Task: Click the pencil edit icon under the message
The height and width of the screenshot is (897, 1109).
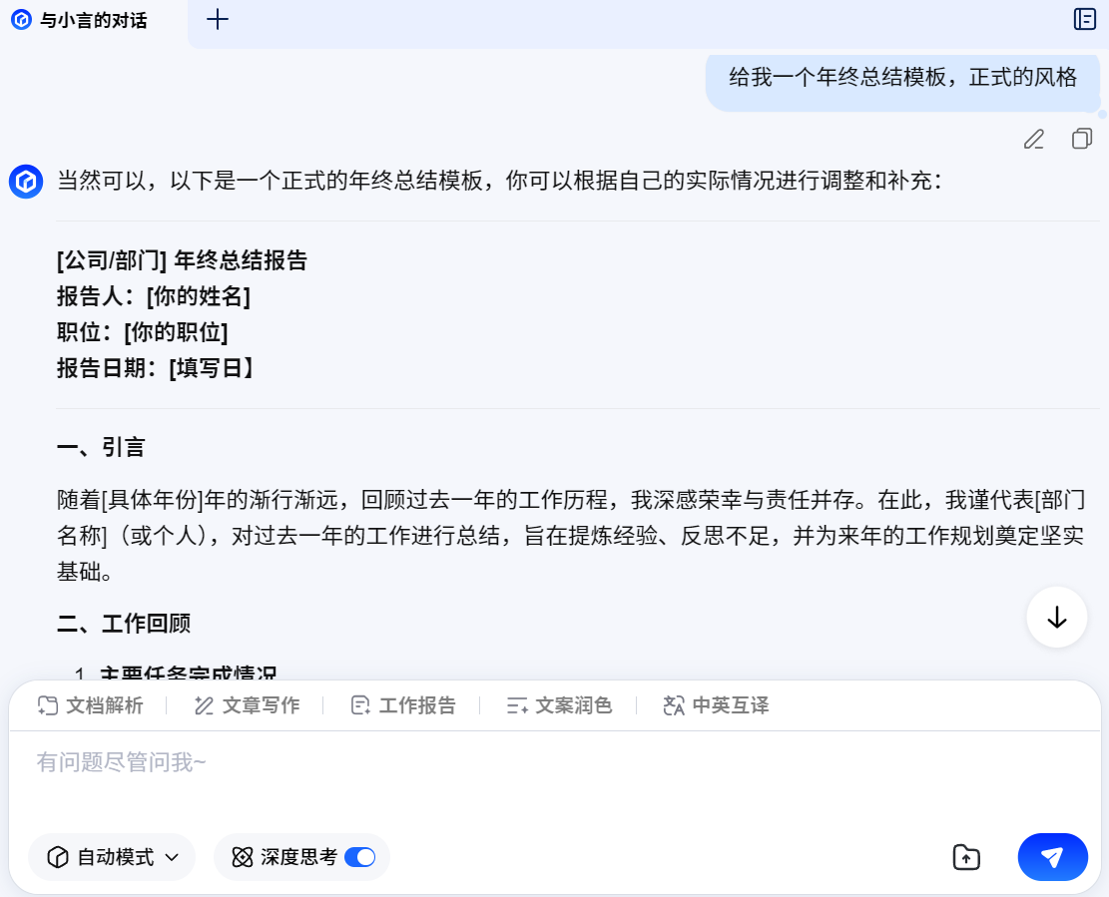Action: (1033, 139)
